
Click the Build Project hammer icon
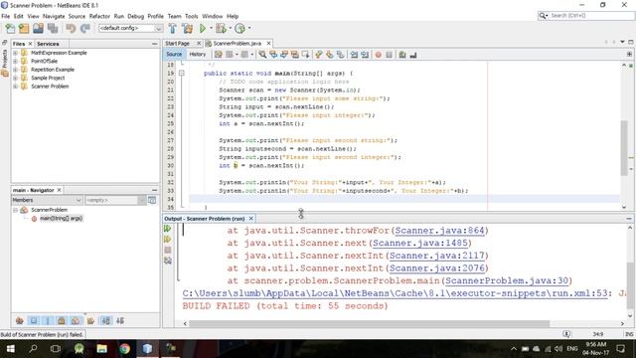tap(172, 29)
